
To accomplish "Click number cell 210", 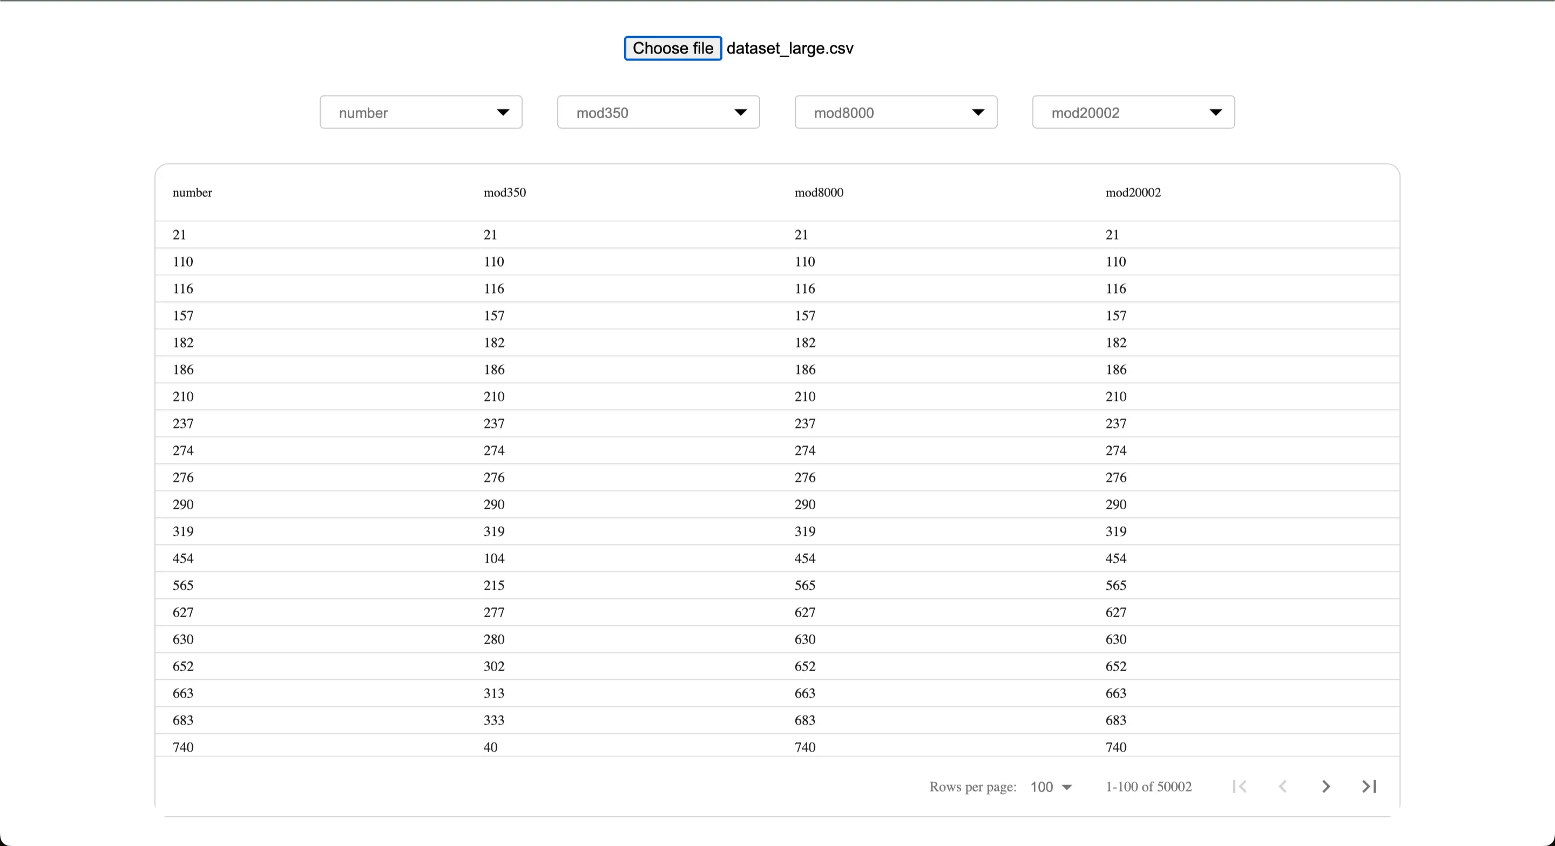I will tap(183, 397).
